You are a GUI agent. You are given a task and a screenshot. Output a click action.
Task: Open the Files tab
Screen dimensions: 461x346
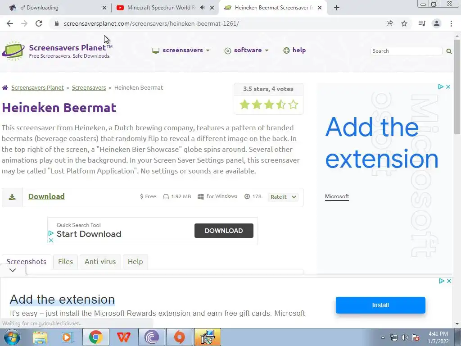[65, 262]
